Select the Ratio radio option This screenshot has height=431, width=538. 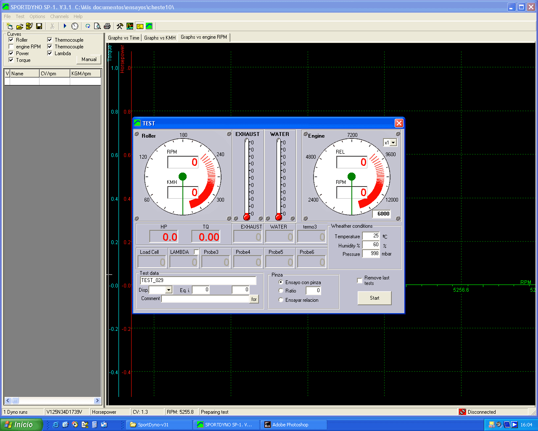click(x=281, y=291)
